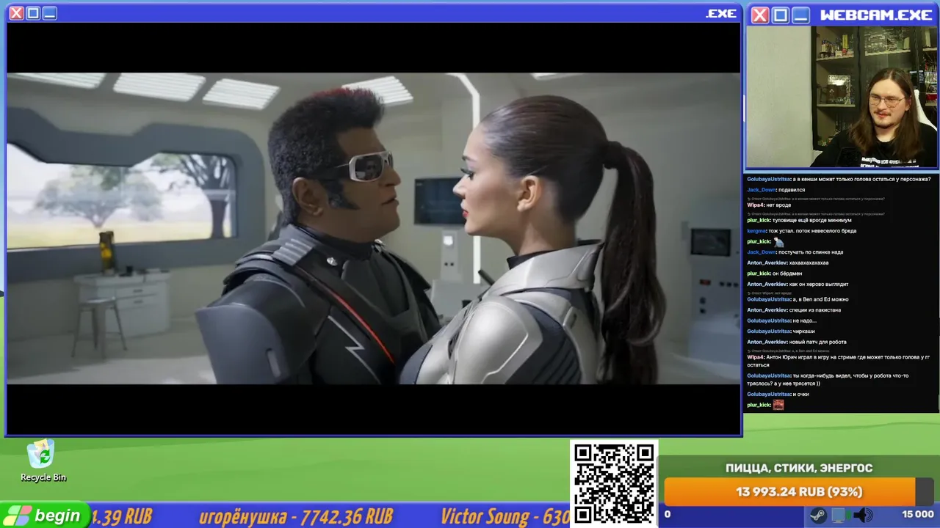Click 'ПИЦЦА, СТИКИ, ЭНЕРГОС' donation goal title
940x528 pixels.
pyautogui.click(x=799, y=468)
